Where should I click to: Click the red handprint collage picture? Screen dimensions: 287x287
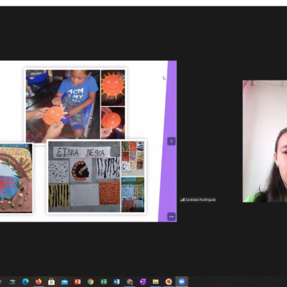click(x=16, y=178)
